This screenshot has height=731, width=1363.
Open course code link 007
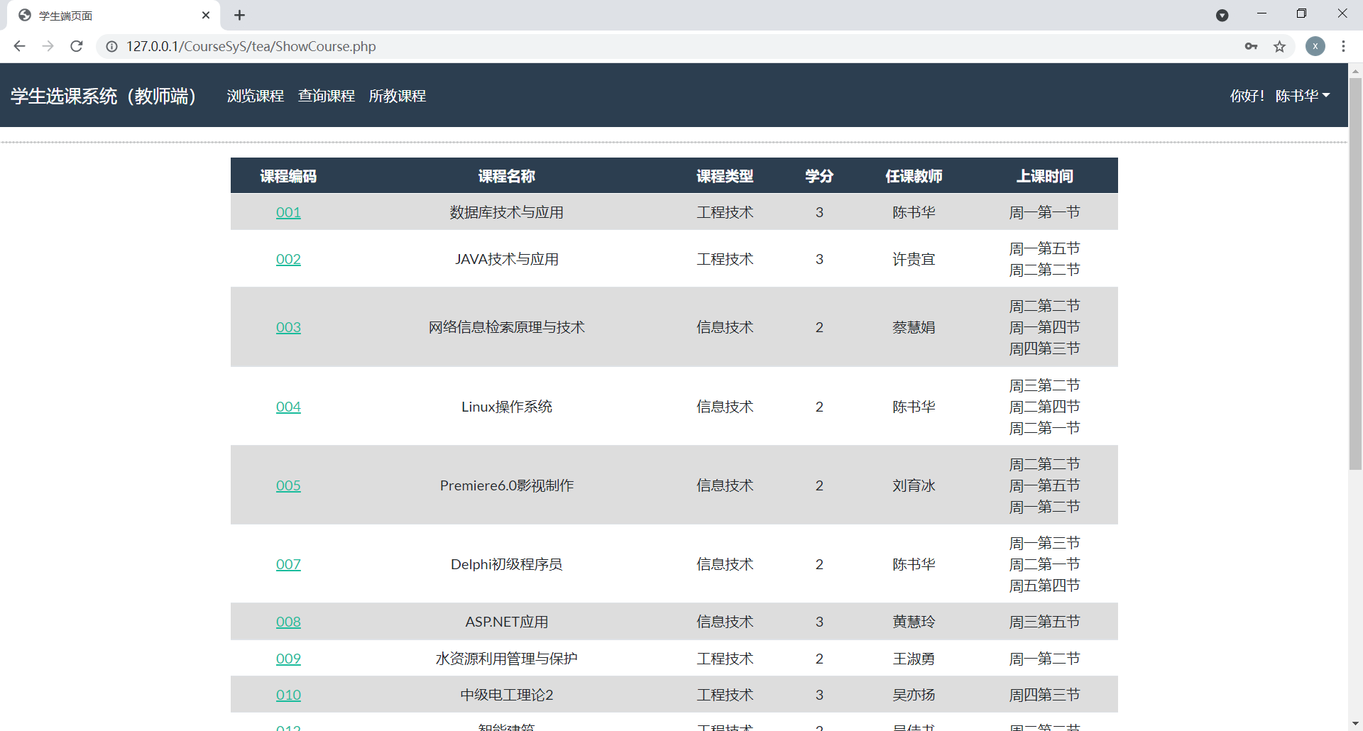click(x=288, y=564)
